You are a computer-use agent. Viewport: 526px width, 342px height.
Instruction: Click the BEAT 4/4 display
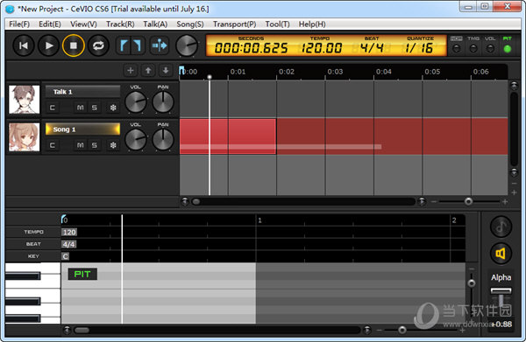(372, 45)
